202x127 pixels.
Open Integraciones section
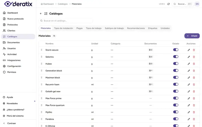point(18,60)
